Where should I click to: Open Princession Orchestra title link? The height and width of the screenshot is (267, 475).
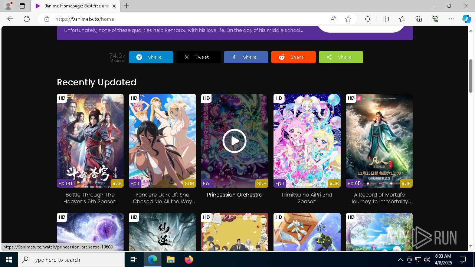tap(235, 195)
